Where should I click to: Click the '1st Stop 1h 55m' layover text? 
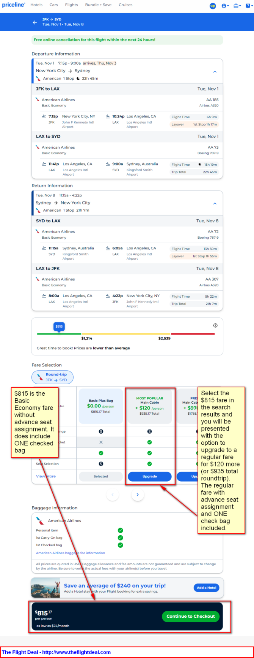pos(205,256)
